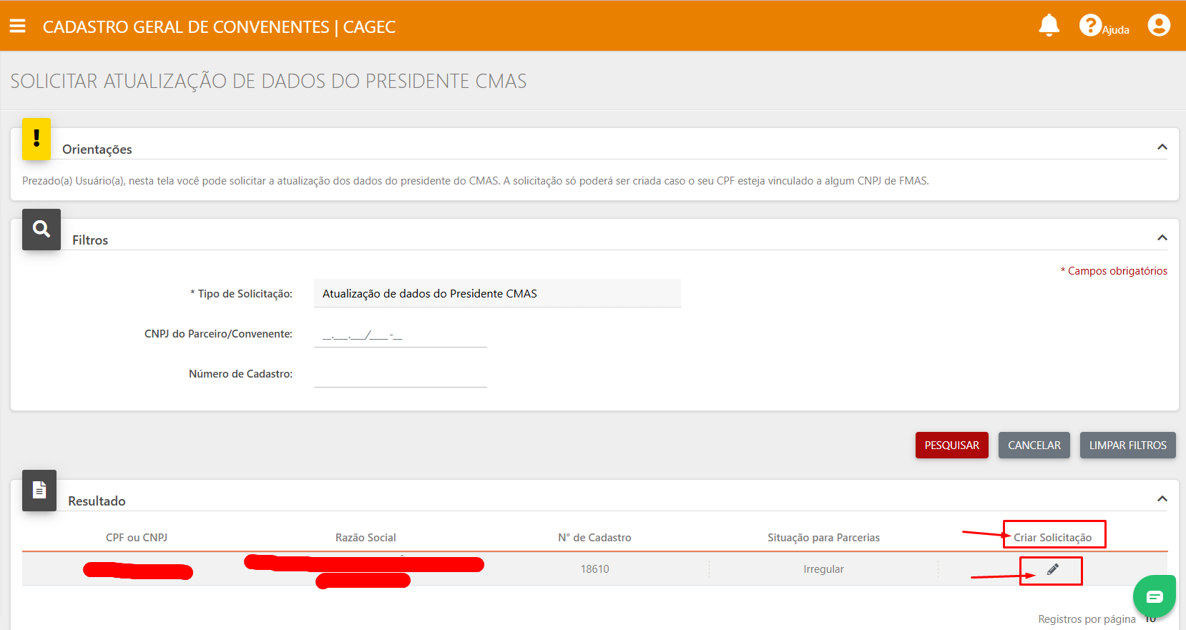Focus the Número de Cadastro field

(x=400, y=375)
